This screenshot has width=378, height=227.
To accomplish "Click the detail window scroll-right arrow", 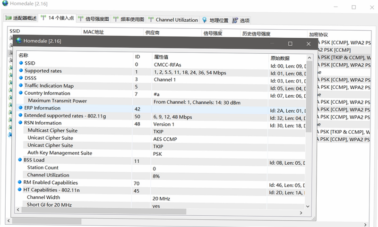I will coord(301,213).
